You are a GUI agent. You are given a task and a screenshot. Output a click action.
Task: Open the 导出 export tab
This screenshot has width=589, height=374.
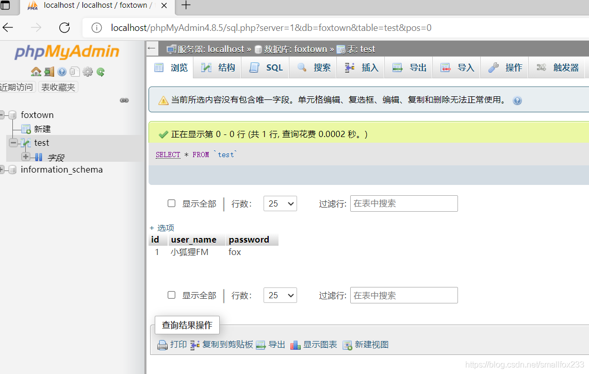409,67
